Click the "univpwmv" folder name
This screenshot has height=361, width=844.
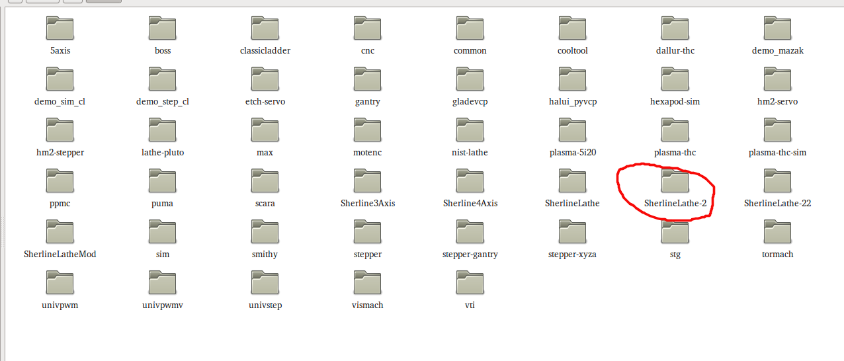click(x=162, y=305)
